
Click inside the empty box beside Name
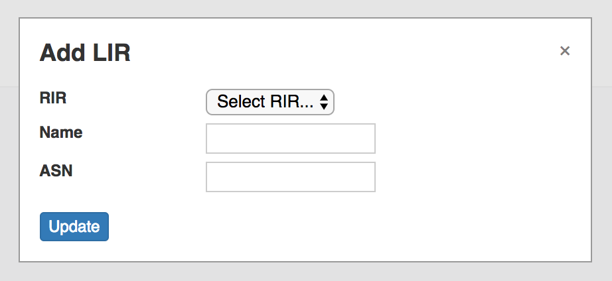[291, 139]
